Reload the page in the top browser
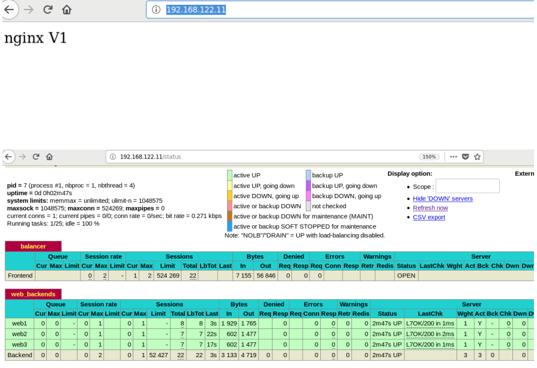This screenshot has width=537, height=368. [x=47, y=10]
